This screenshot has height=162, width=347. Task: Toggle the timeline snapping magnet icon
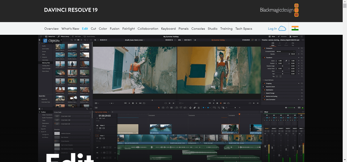click(191, 108)
